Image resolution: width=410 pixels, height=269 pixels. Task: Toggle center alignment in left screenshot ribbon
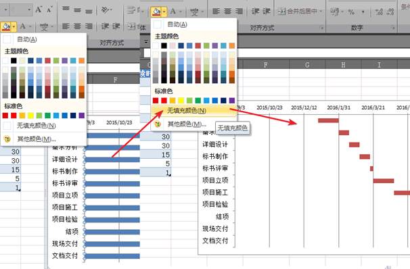(77, 26)
